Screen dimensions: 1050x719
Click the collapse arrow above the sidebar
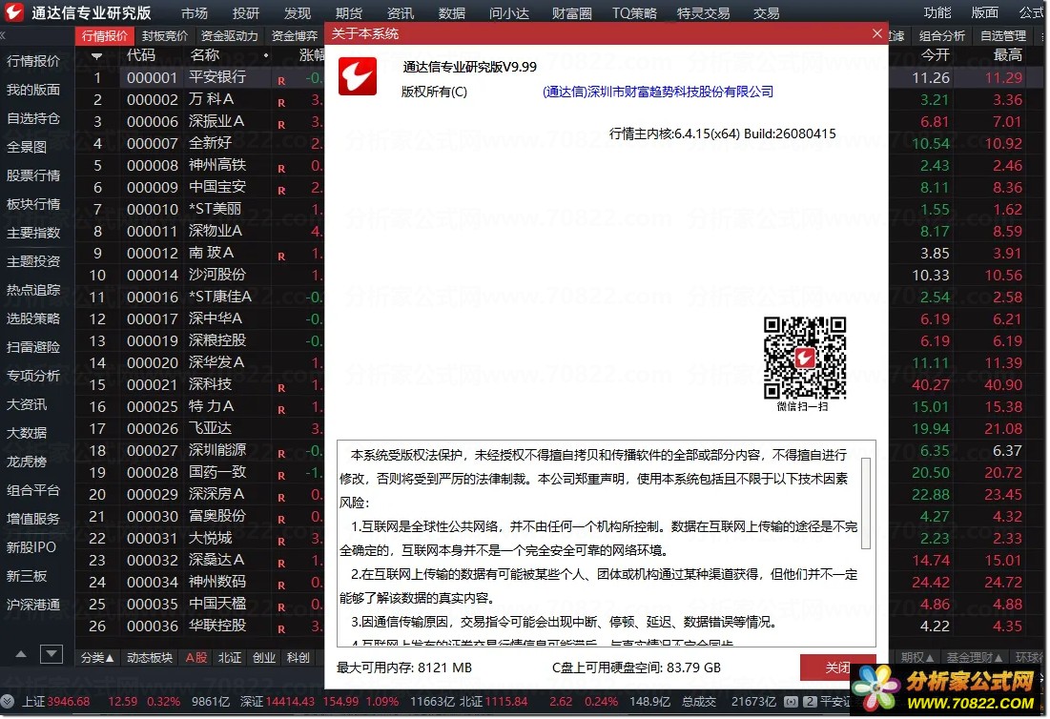point(3,35)
